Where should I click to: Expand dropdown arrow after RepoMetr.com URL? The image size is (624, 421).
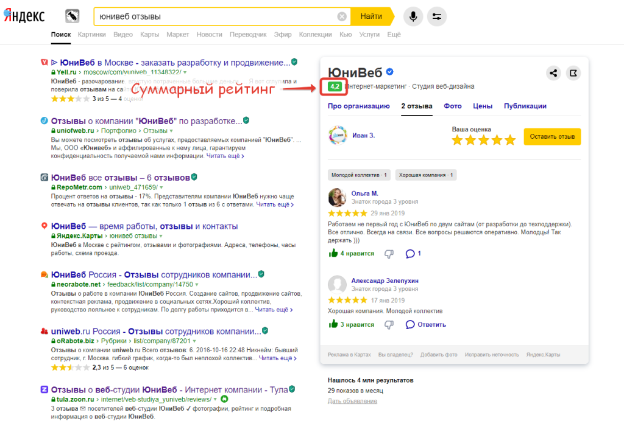tap(161, 187)
